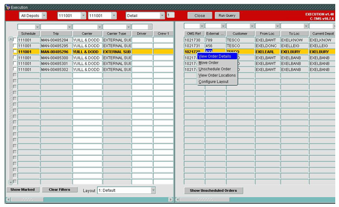Choose Move Order from context menu
Viewport: 339px width, 207px height.
click(x=217, y=62)
